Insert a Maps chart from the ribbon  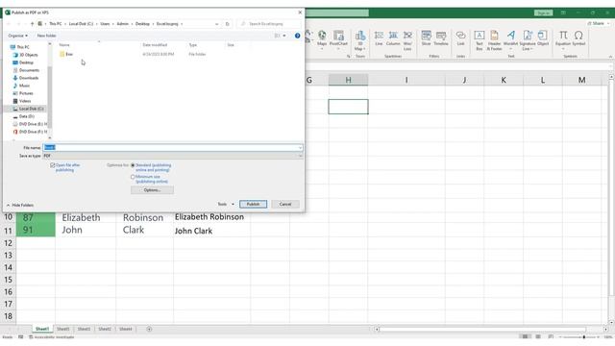pos(322,38)
